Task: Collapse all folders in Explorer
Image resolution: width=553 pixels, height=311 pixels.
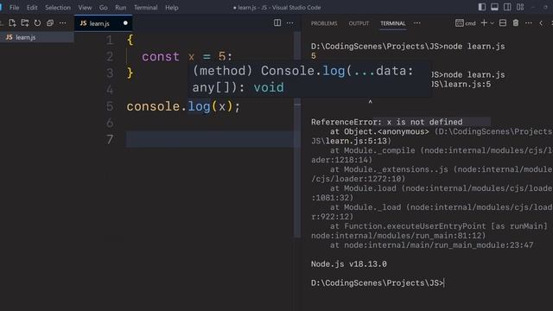Action: coord(50,23)
